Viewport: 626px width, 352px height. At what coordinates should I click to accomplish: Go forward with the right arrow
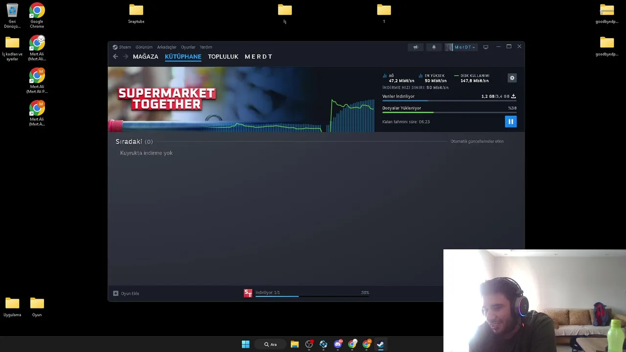126,57
